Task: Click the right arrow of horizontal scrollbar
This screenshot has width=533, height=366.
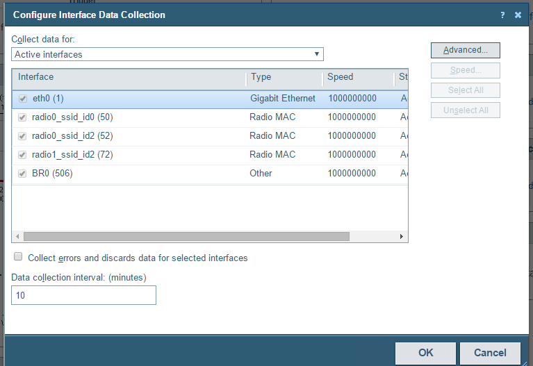Action: point(402,237)
